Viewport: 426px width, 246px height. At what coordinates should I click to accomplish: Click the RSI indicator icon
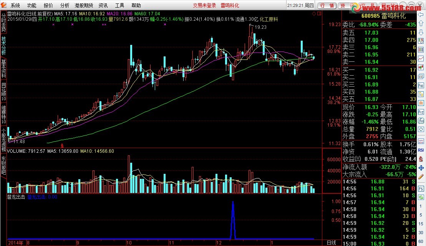click(421, 150)
